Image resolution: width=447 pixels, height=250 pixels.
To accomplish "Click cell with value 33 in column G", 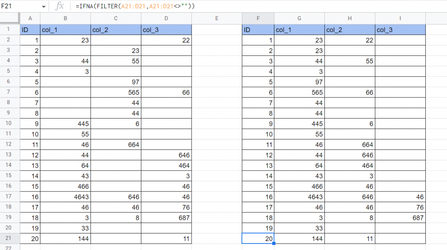I will pyautogui.click(x=299, y=228).
